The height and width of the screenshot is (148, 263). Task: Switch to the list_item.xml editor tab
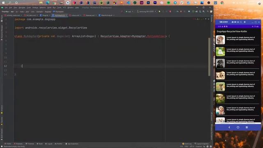pyautogui.click(x=31, y=15)
